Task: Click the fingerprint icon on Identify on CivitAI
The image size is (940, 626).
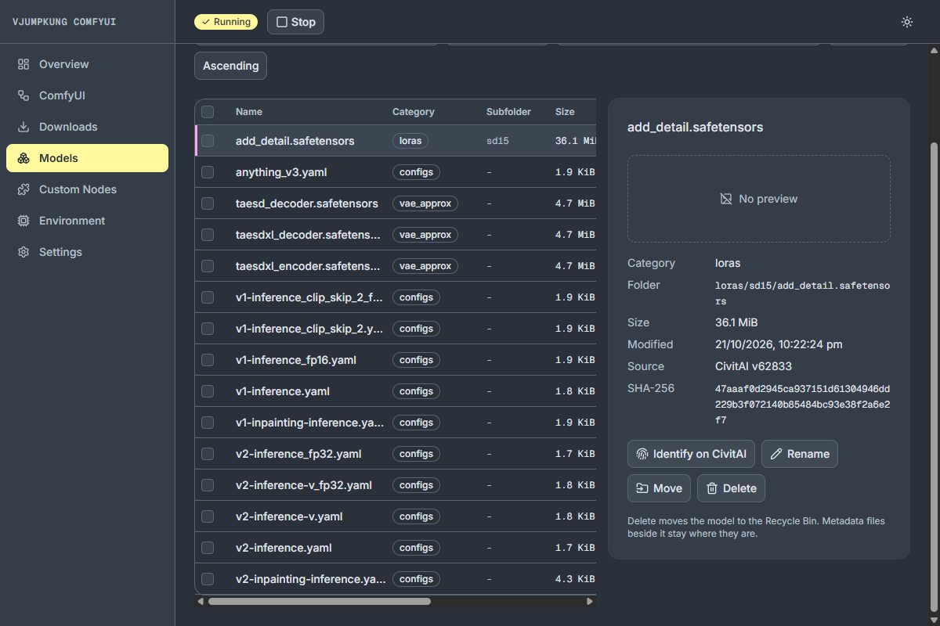Action: 642,454
